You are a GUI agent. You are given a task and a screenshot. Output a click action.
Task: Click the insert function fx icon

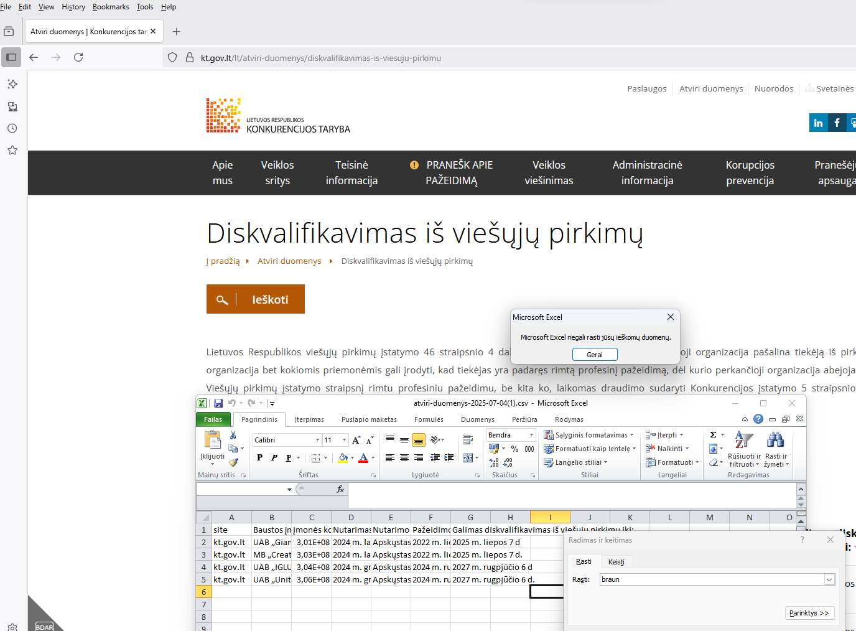pos(340,489)
